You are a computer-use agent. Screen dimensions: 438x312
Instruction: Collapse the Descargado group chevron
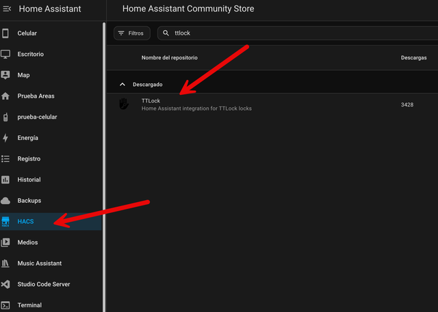point(123,85)
